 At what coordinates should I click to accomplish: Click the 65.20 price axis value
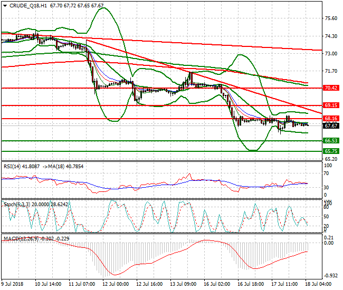[331, 159]
